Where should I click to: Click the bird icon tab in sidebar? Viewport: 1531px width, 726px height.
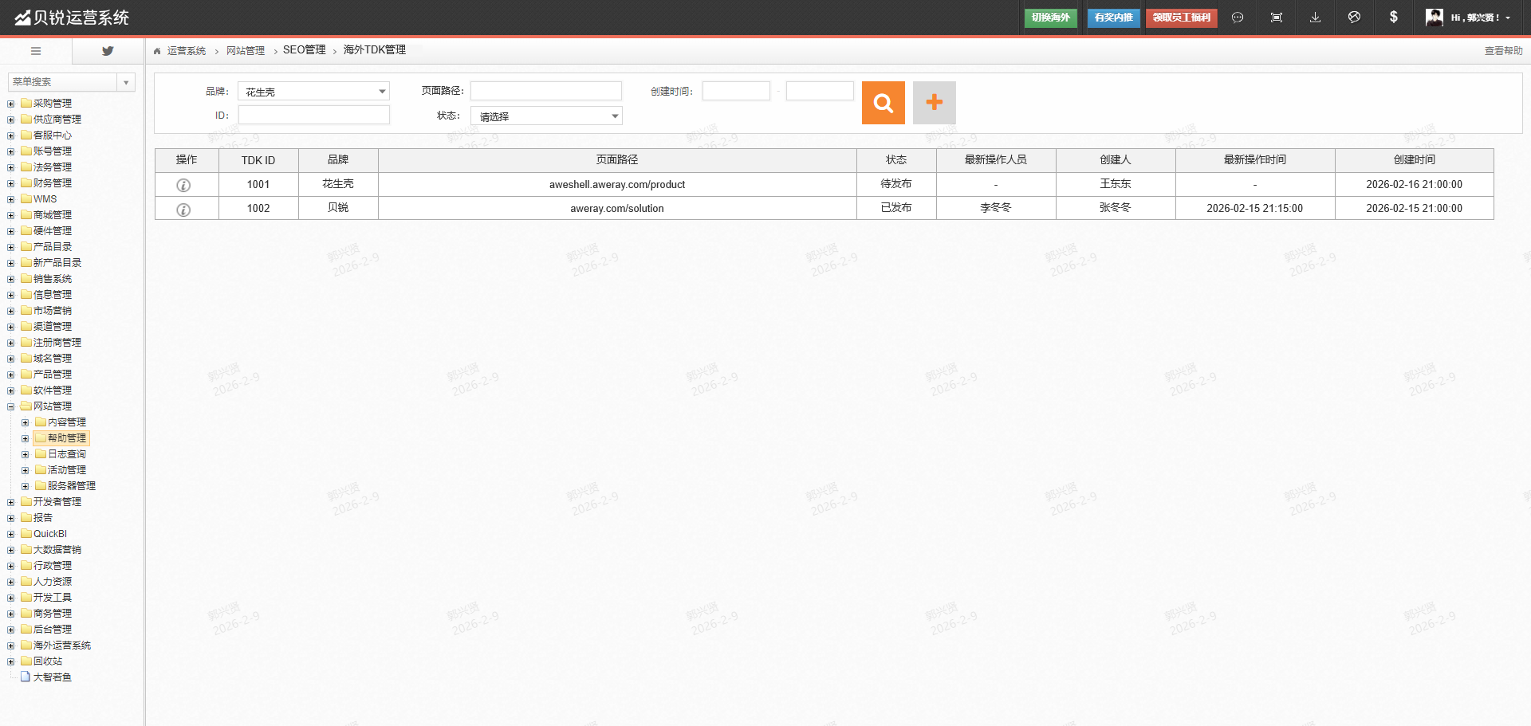coord(108,51)
